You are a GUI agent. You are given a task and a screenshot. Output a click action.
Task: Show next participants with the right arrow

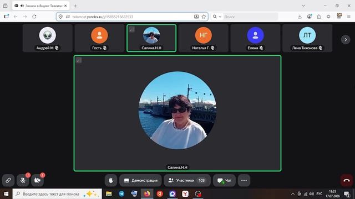pos(346,39)
